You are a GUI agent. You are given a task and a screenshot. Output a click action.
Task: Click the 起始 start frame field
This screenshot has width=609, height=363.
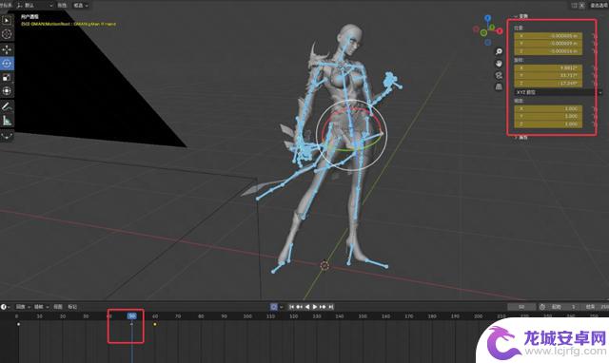564,307
